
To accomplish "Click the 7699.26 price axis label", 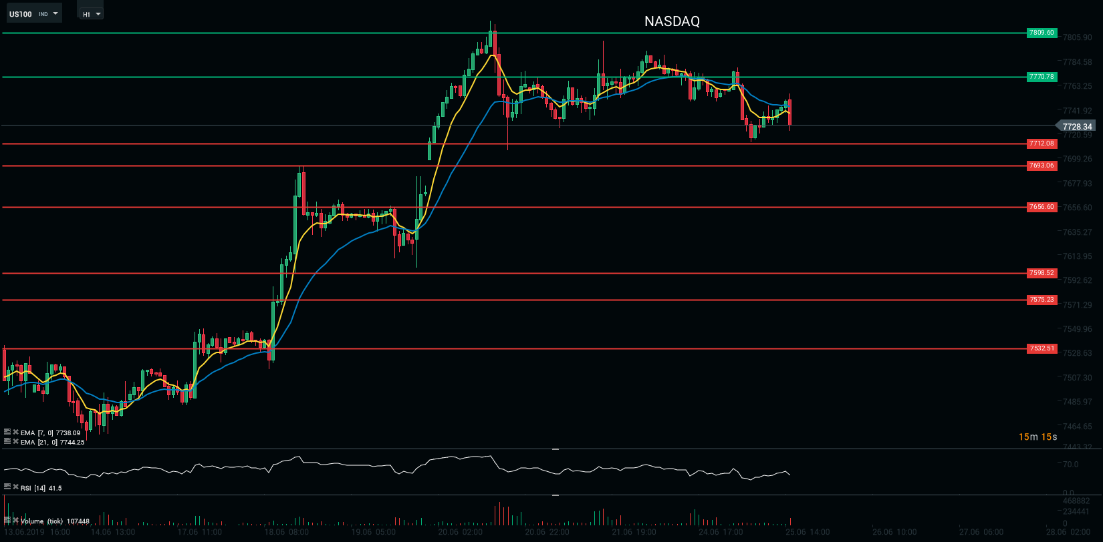I will (1078, 159).
